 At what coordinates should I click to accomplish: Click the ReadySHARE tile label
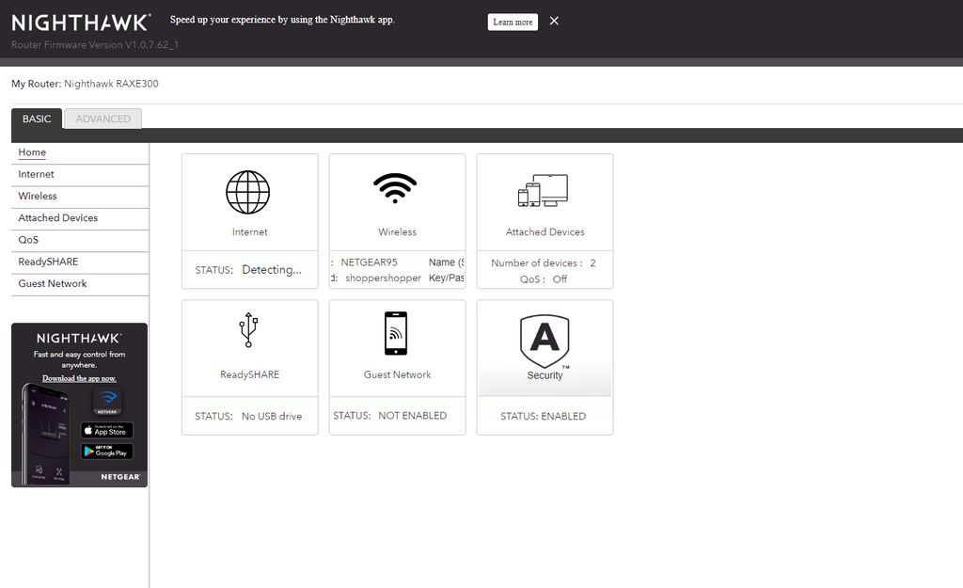click(249, 374)
